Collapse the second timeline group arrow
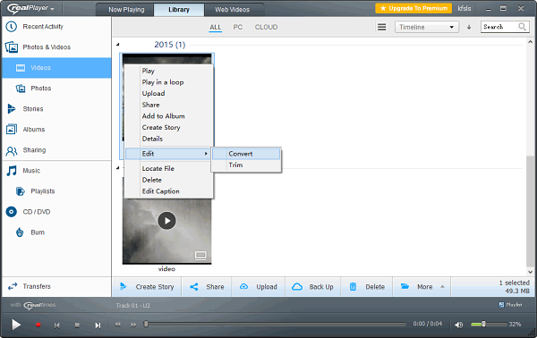Image resolution: width=537 pixels, height=338 pixels. (118, 167)
